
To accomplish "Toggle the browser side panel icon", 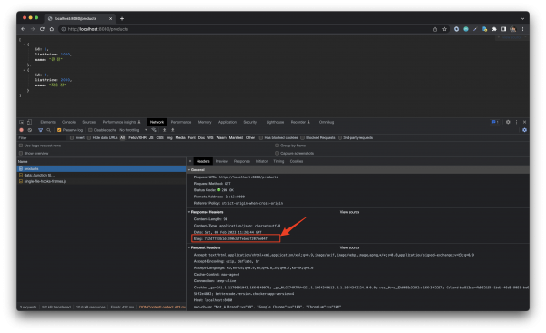I will pyautogui.click(x=503, y=29).
